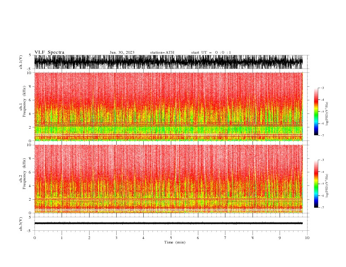The width and height of the screenshot is (346, 267).
Task: Click inside the ch.2 spectrogram plot
Action: (x=169, y=179)
